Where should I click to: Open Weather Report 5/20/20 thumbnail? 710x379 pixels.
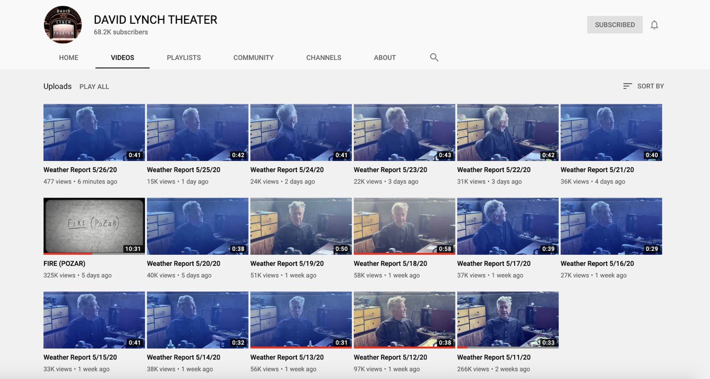[x=197, y=226]
